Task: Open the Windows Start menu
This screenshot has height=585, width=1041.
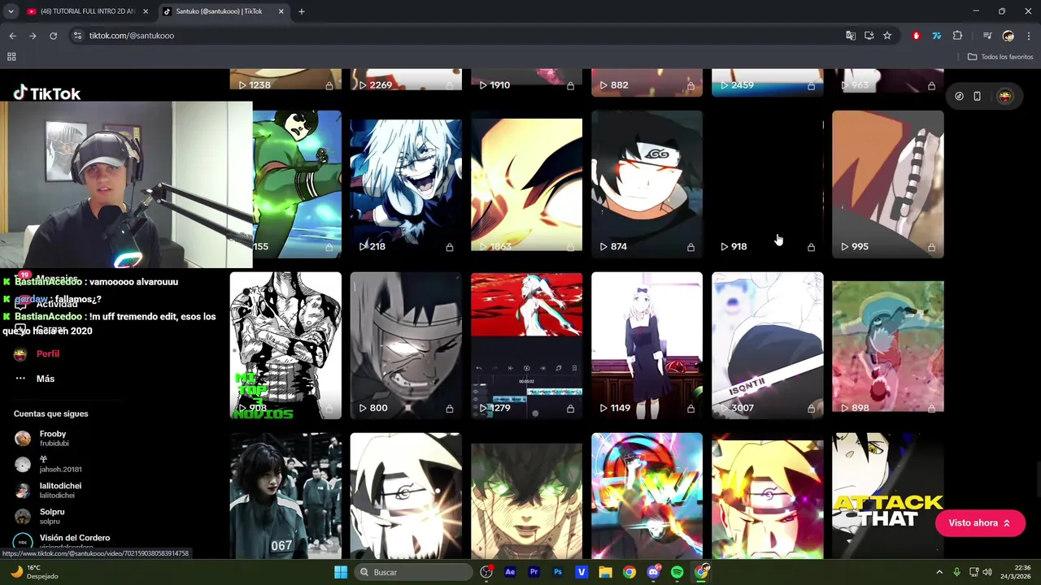Action: pos(341,572)
